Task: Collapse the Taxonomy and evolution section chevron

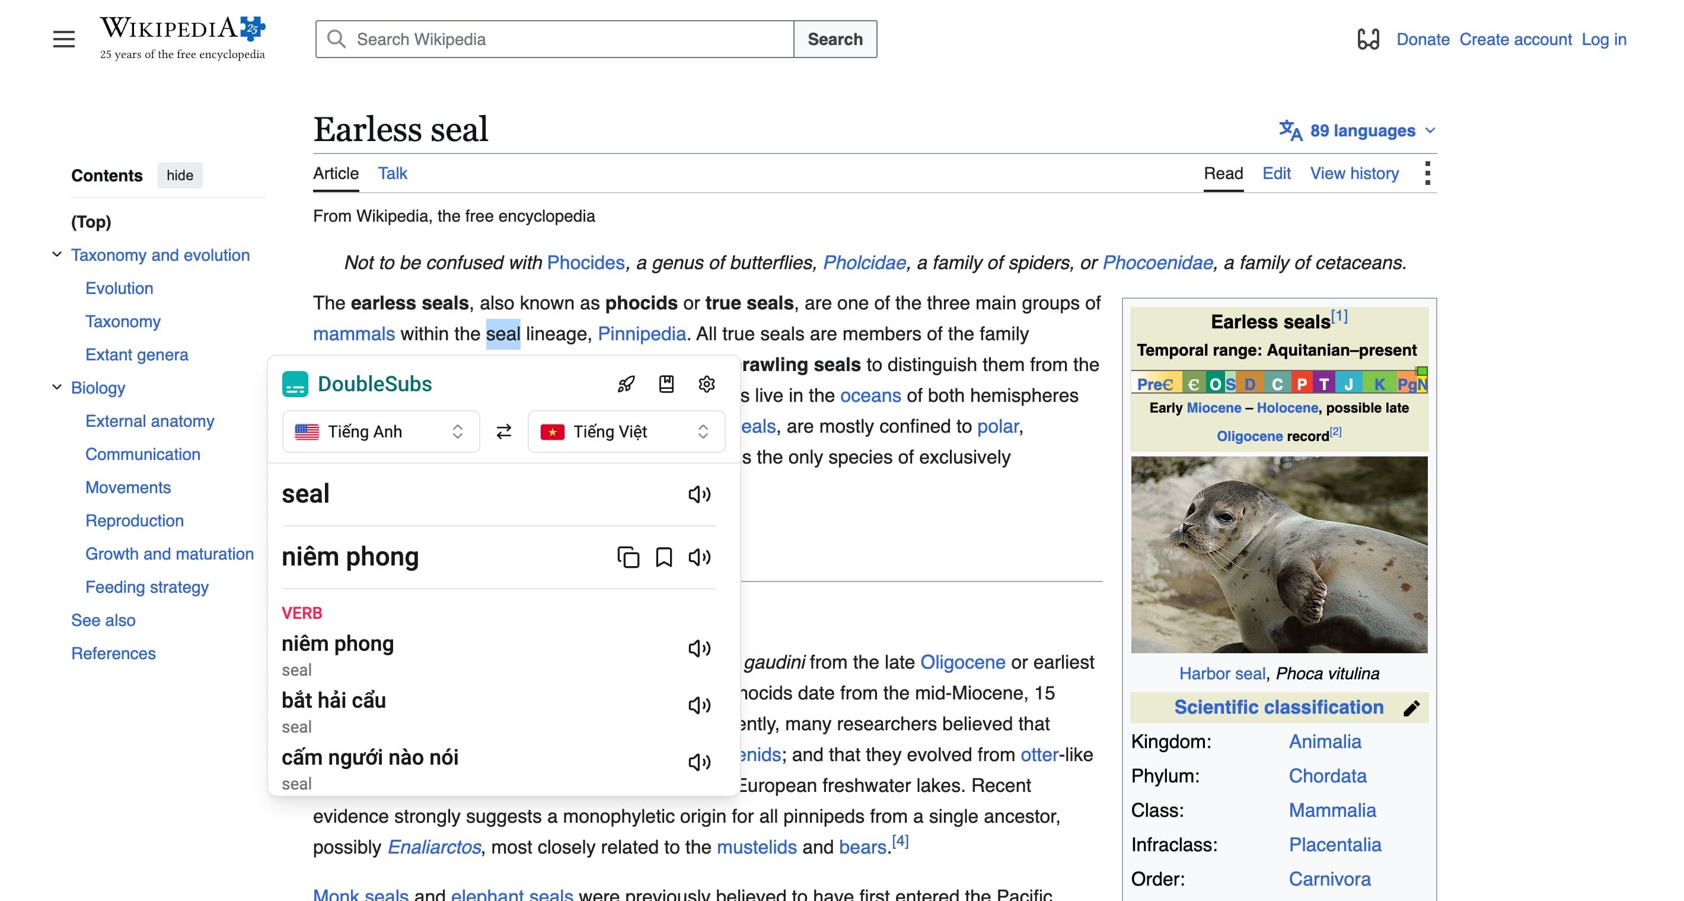Action: coord(57,255)
